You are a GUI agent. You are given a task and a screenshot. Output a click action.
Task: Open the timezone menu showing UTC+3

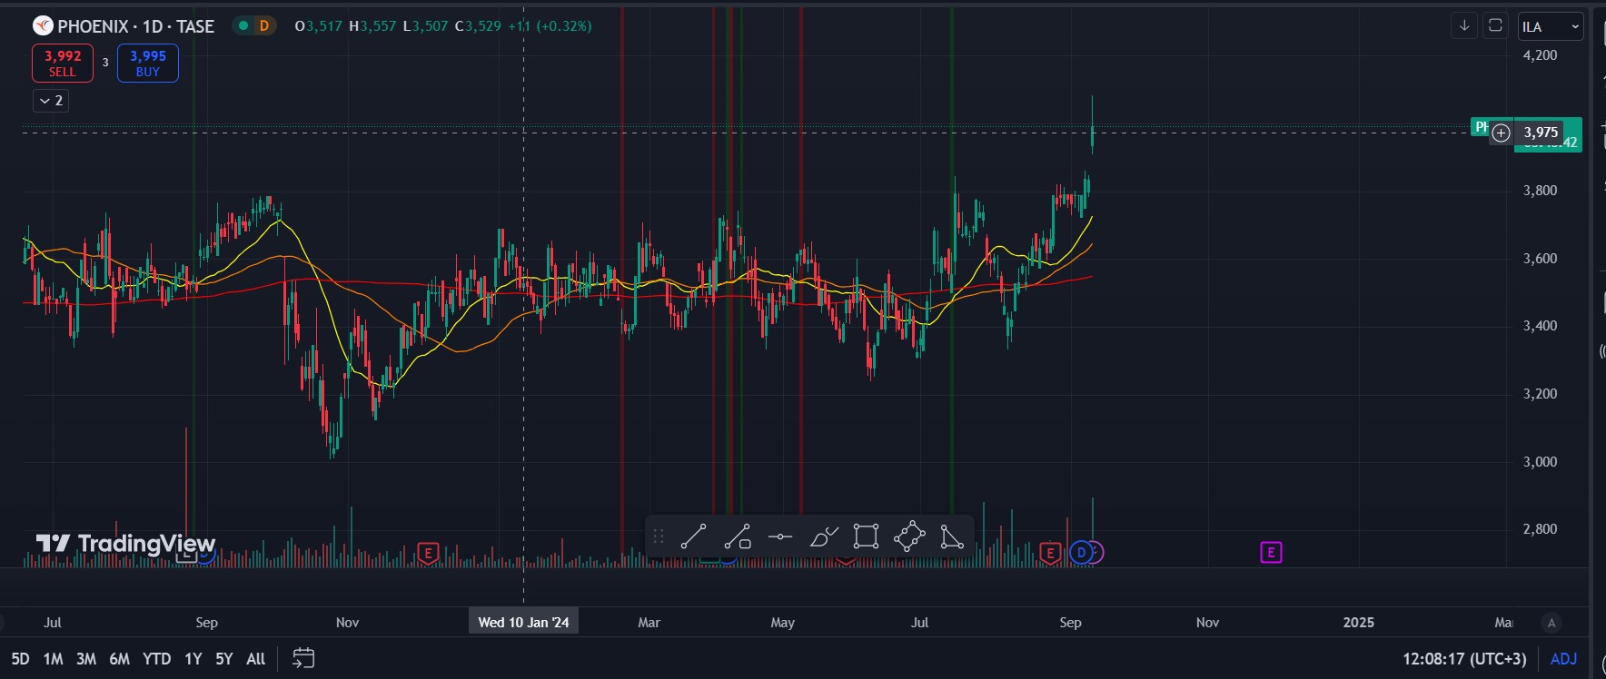(x=1464, y=659)
